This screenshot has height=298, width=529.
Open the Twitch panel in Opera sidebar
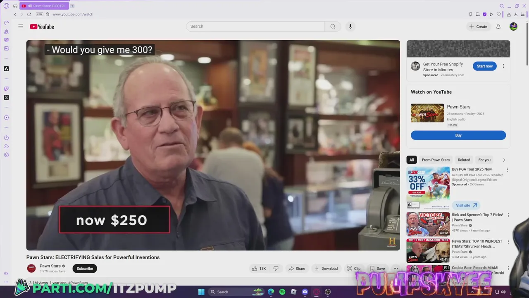pos(6,89)
